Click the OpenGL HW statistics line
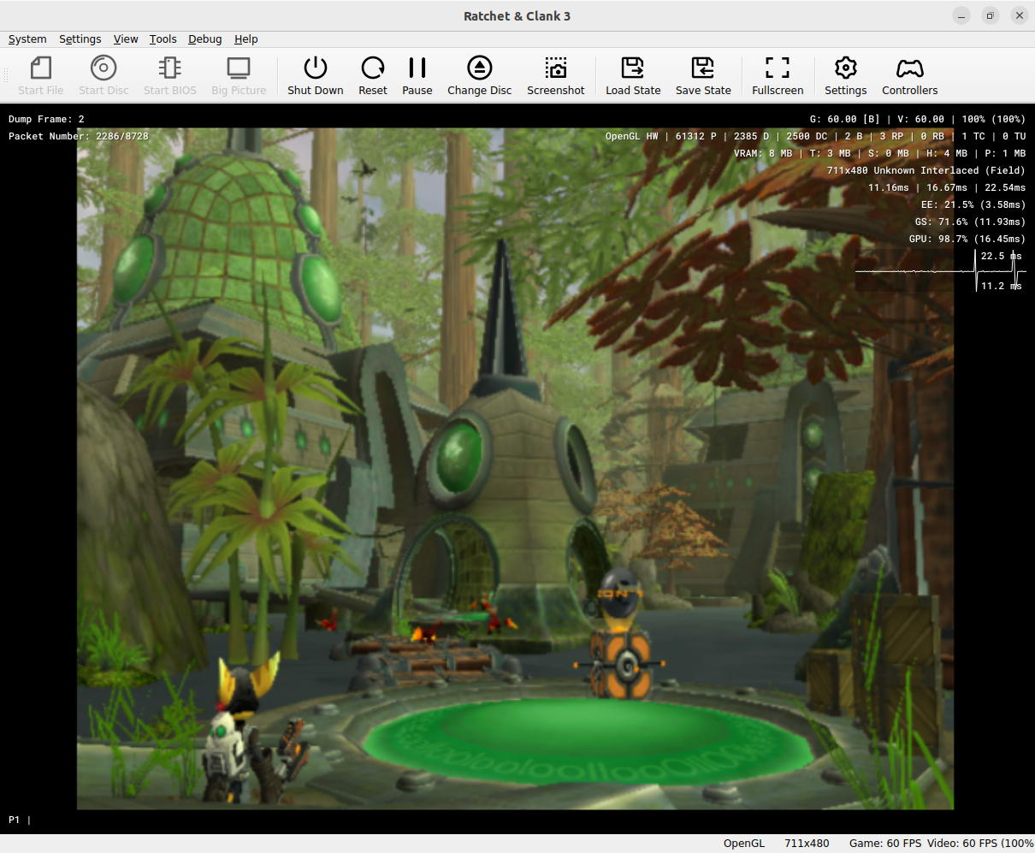Screen dimensions: 1035x853 point(815,136)
